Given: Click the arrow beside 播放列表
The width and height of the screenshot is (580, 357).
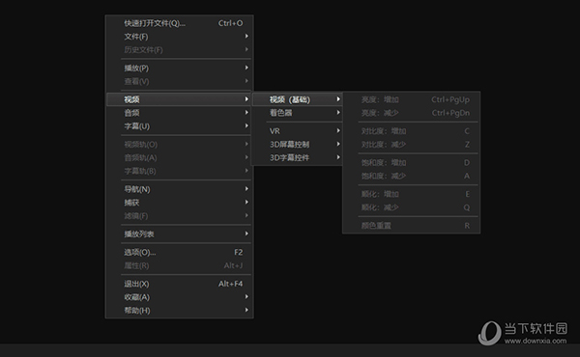Looking at the screenshot, I should (x=246, y=233).
